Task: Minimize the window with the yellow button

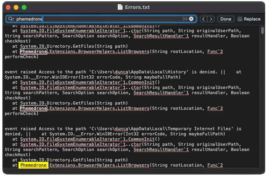Action: tap(16, 7)
